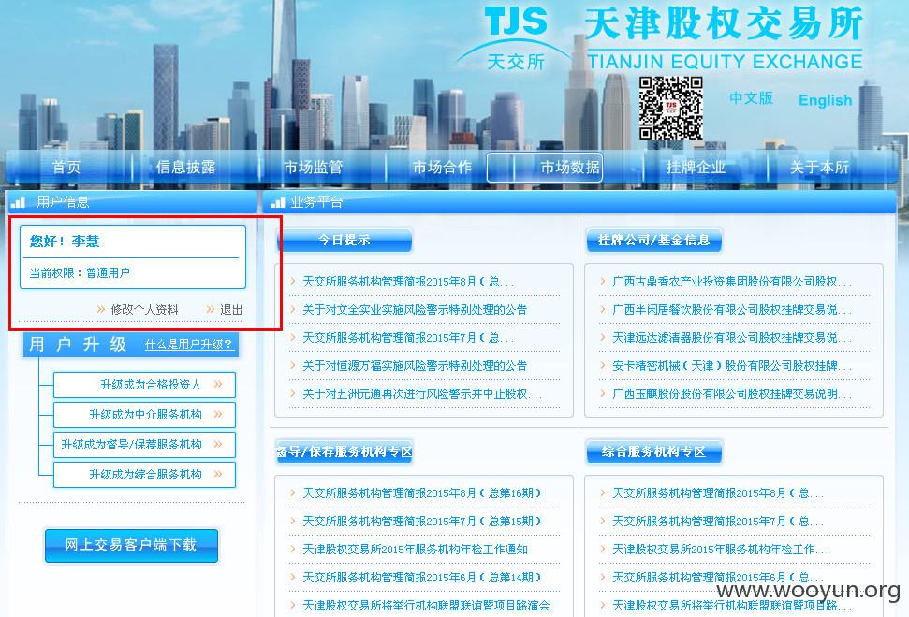This screenshot has width=909, height=617.
Task: Open 天交所服务机构管理简报2015年7月(总第15期)
Action: tap(422, 522)
